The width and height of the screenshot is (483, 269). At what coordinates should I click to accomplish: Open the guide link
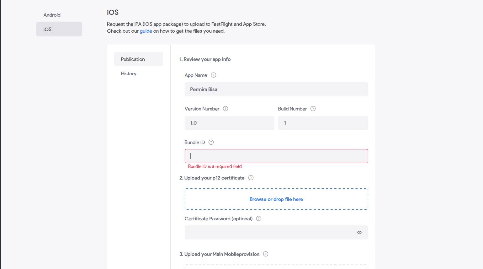click(146, 31)
